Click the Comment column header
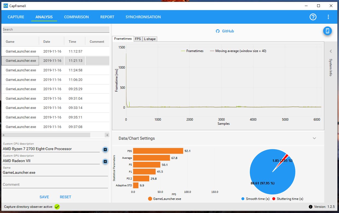Viewport: 339px width, 213px height. (97, 41)
